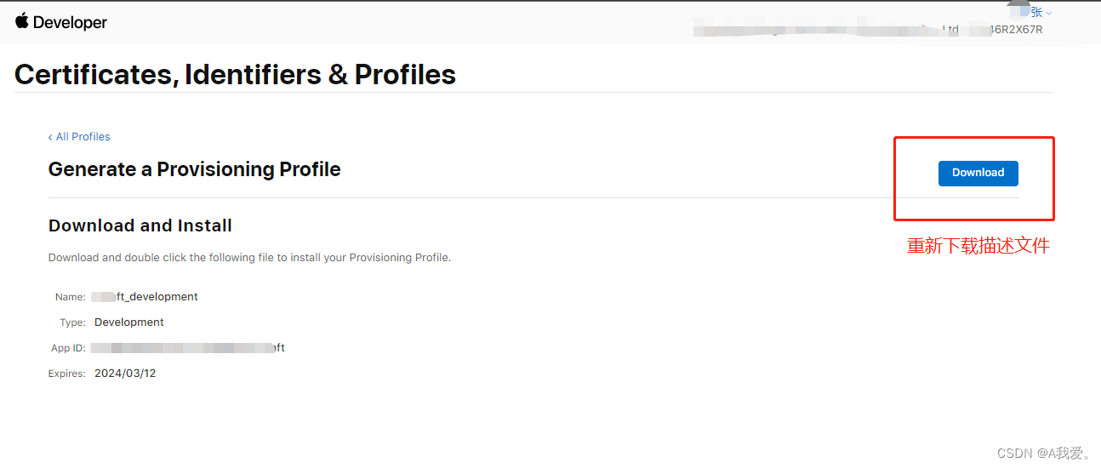Click the CSDN watermark text
The width and height of the screenshot is (1101, 468).
(1044, 453)
